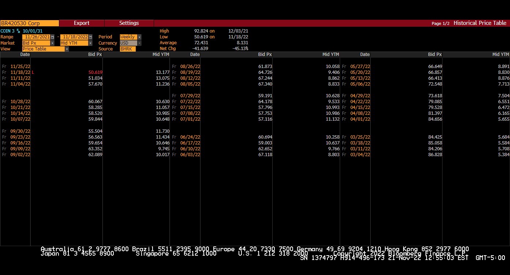Click yield 10.017 for 09/02/22
The image size is (510, 275).
point(163,155)
